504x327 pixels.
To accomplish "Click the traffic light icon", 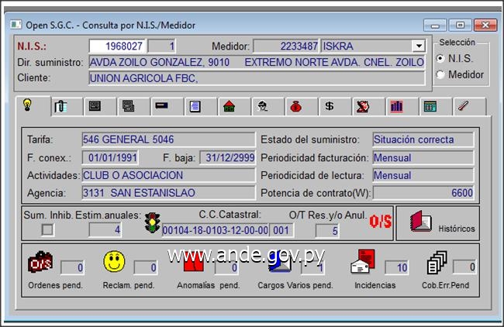I will pyautogui.click(x=152, y=224).
